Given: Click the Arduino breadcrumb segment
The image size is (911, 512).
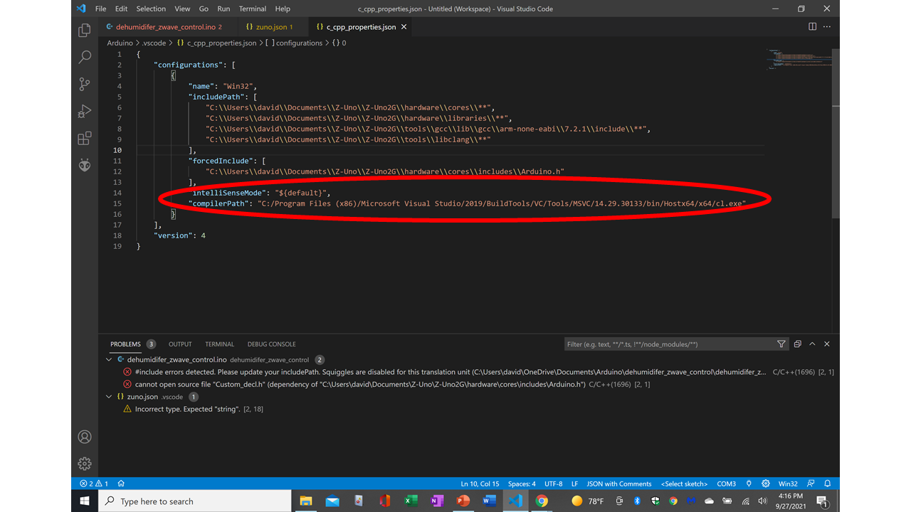Looking at the screenshot, I should point(120,43).
